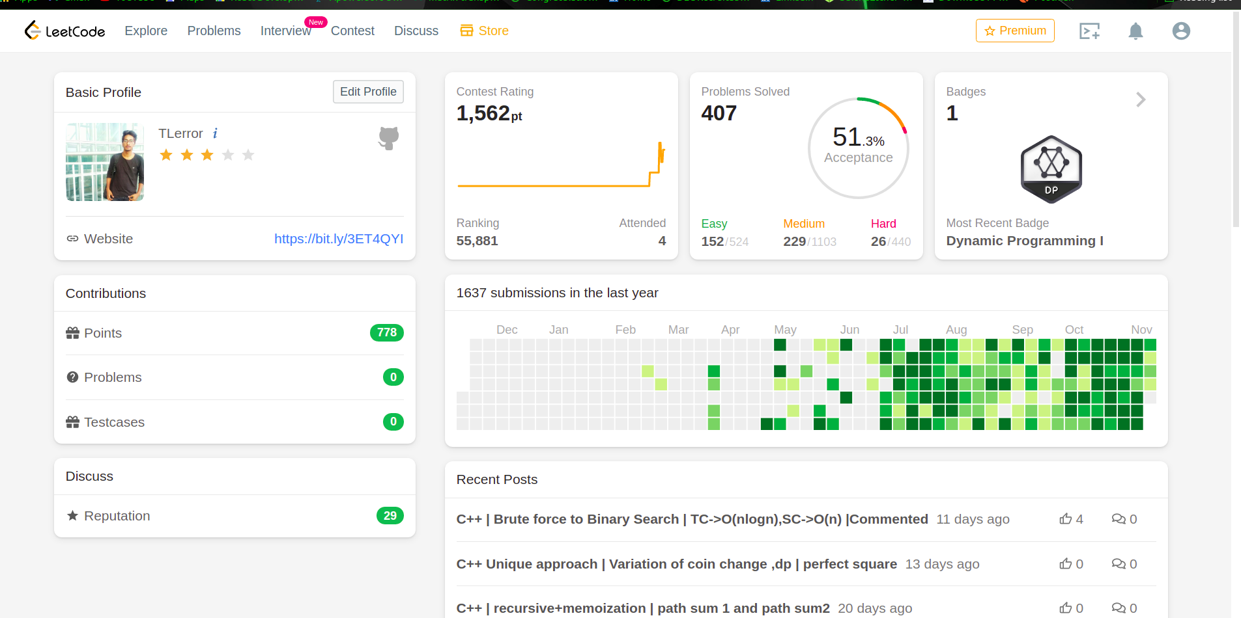Click comments icon on path sum post
The height and width of the screenshot is (618, 1241).
coord(1119,608)
